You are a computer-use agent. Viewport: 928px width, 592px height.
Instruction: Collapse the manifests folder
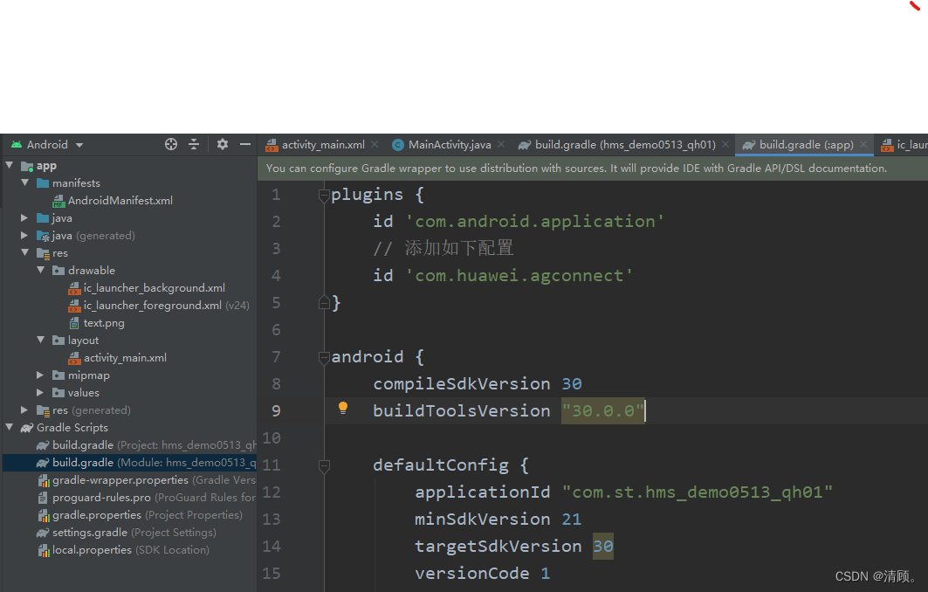24,183
